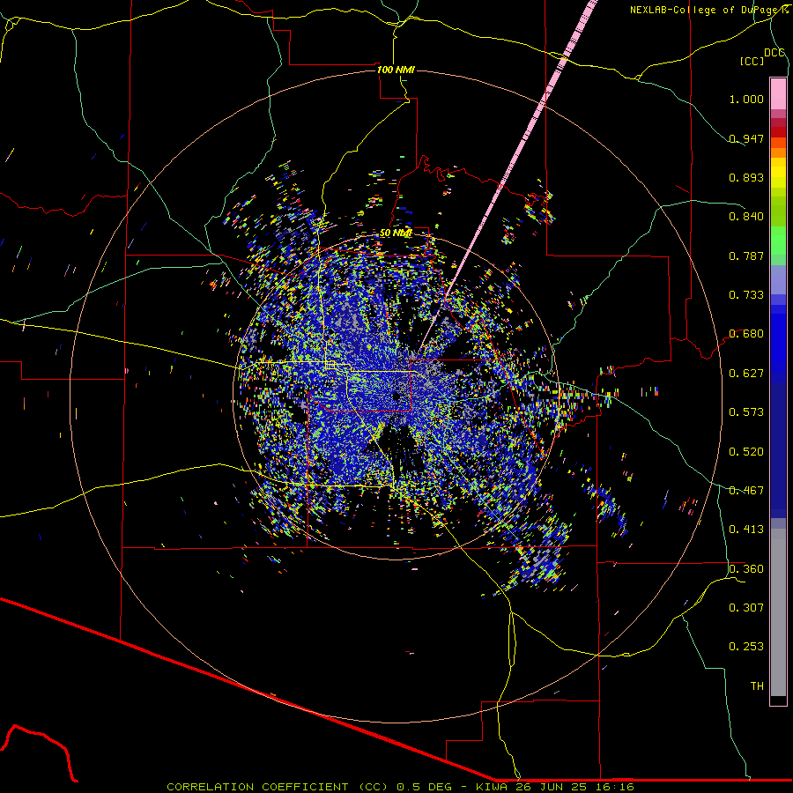
Task: Click the 0.787 scale value
Action: [746, 256]
